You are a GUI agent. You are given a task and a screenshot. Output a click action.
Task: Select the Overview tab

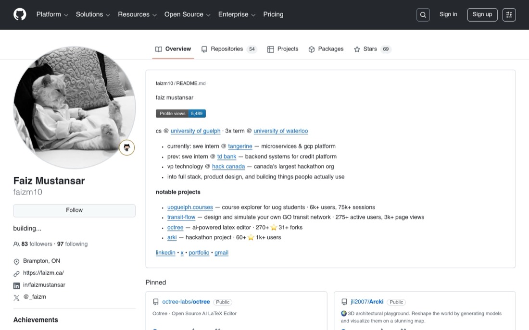tap(173, 49)
